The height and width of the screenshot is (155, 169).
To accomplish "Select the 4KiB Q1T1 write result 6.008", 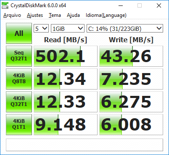I will click(131, 125).
